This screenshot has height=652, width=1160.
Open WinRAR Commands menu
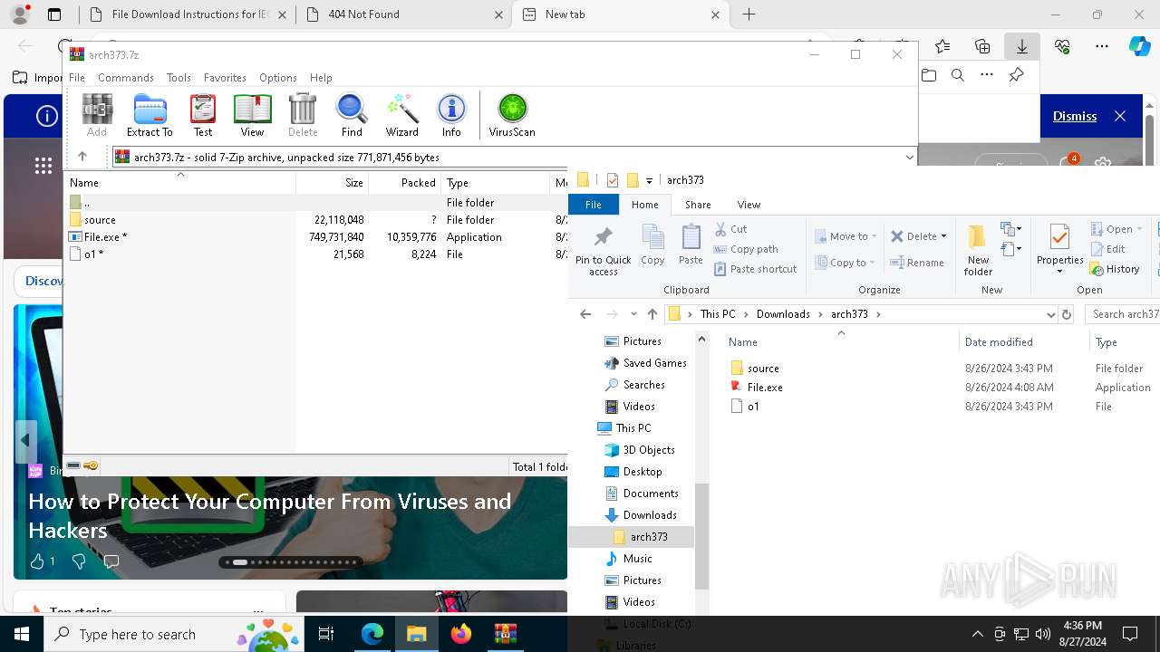126,78
